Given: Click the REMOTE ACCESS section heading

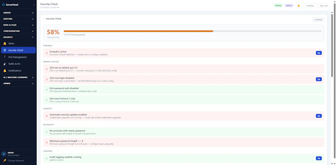Looking at the screenshot, I should [51, 62].
